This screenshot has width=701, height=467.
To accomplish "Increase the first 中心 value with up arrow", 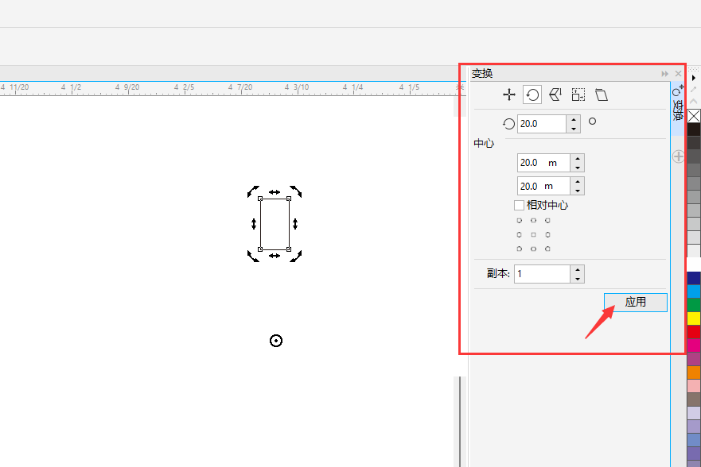I will [578, 158].
